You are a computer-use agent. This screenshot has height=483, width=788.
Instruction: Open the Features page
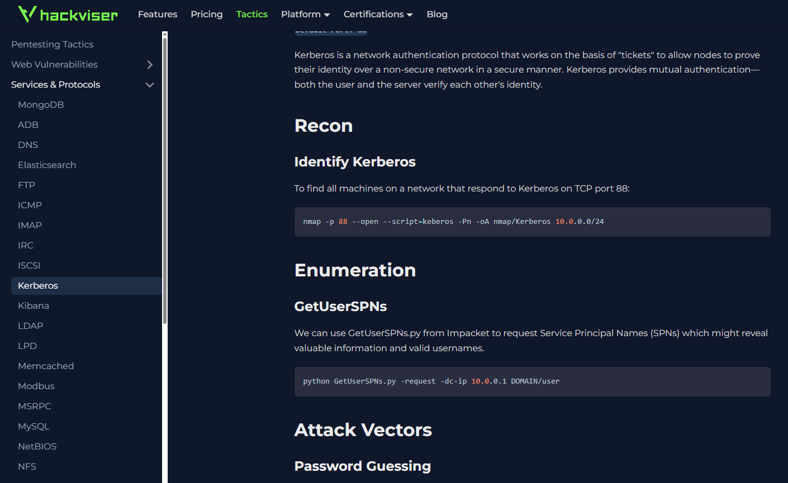[158, 14]
